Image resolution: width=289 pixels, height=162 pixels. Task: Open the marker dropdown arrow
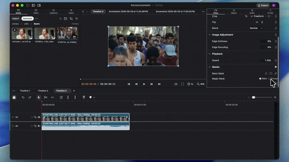click(94, 98)
